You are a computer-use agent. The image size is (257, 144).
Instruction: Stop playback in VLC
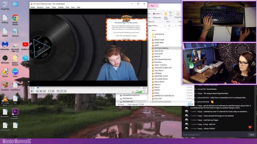click(x=41, y=91)
